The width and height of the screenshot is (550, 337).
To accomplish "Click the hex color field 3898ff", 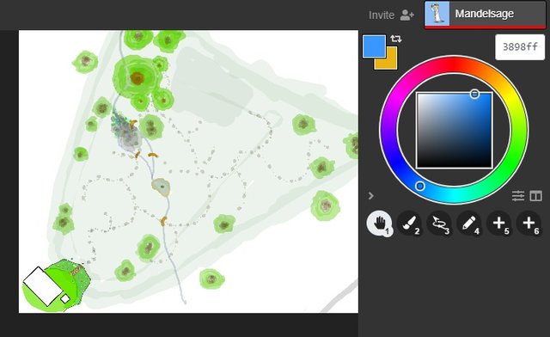I will pos(520,47).
